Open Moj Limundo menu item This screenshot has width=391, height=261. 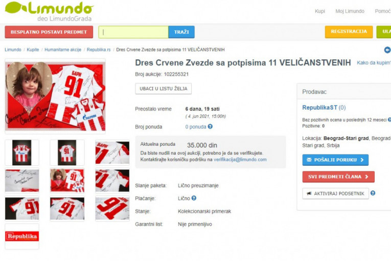tap(350, 11)
